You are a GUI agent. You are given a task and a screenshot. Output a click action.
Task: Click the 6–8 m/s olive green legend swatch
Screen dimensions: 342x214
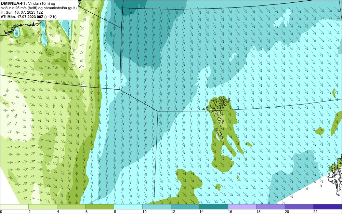pyautogui.click(x=100, y=207)
